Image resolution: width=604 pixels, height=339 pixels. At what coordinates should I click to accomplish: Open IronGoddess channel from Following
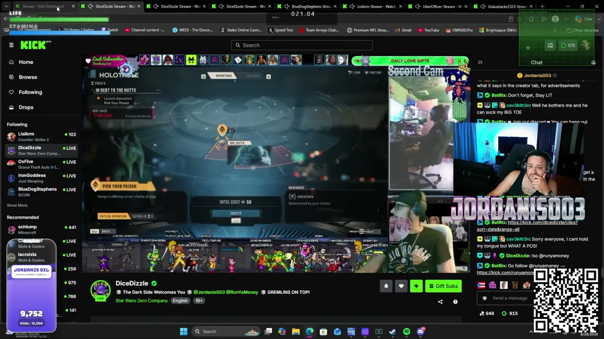[x=42, y=178]
